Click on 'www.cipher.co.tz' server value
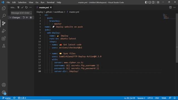 [73, 62]
